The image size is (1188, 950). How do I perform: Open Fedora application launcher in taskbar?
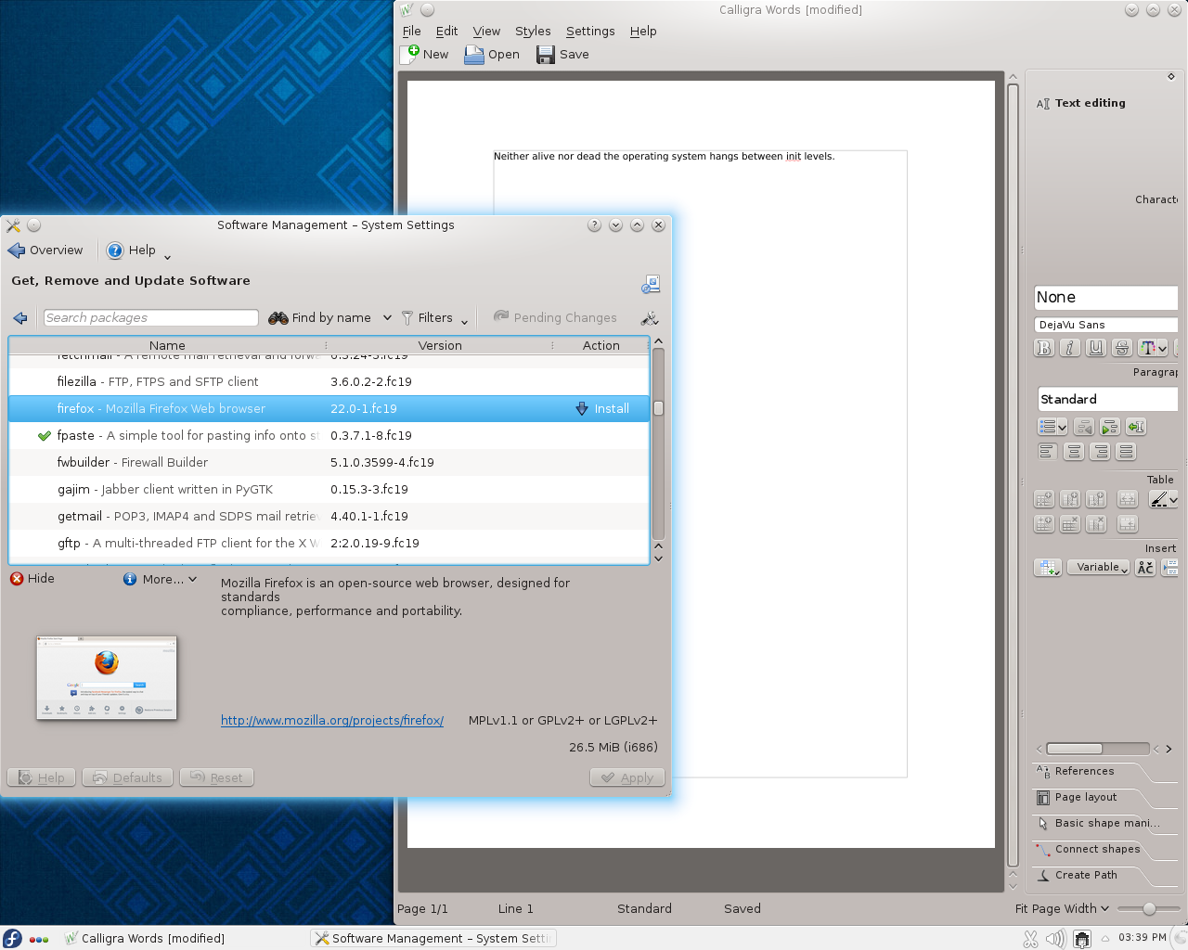click(12, 938)
